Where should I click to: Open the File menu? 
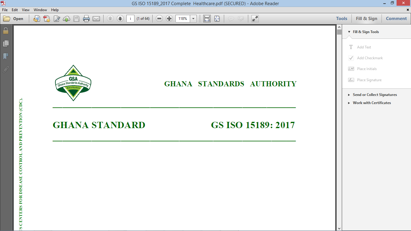5,10
